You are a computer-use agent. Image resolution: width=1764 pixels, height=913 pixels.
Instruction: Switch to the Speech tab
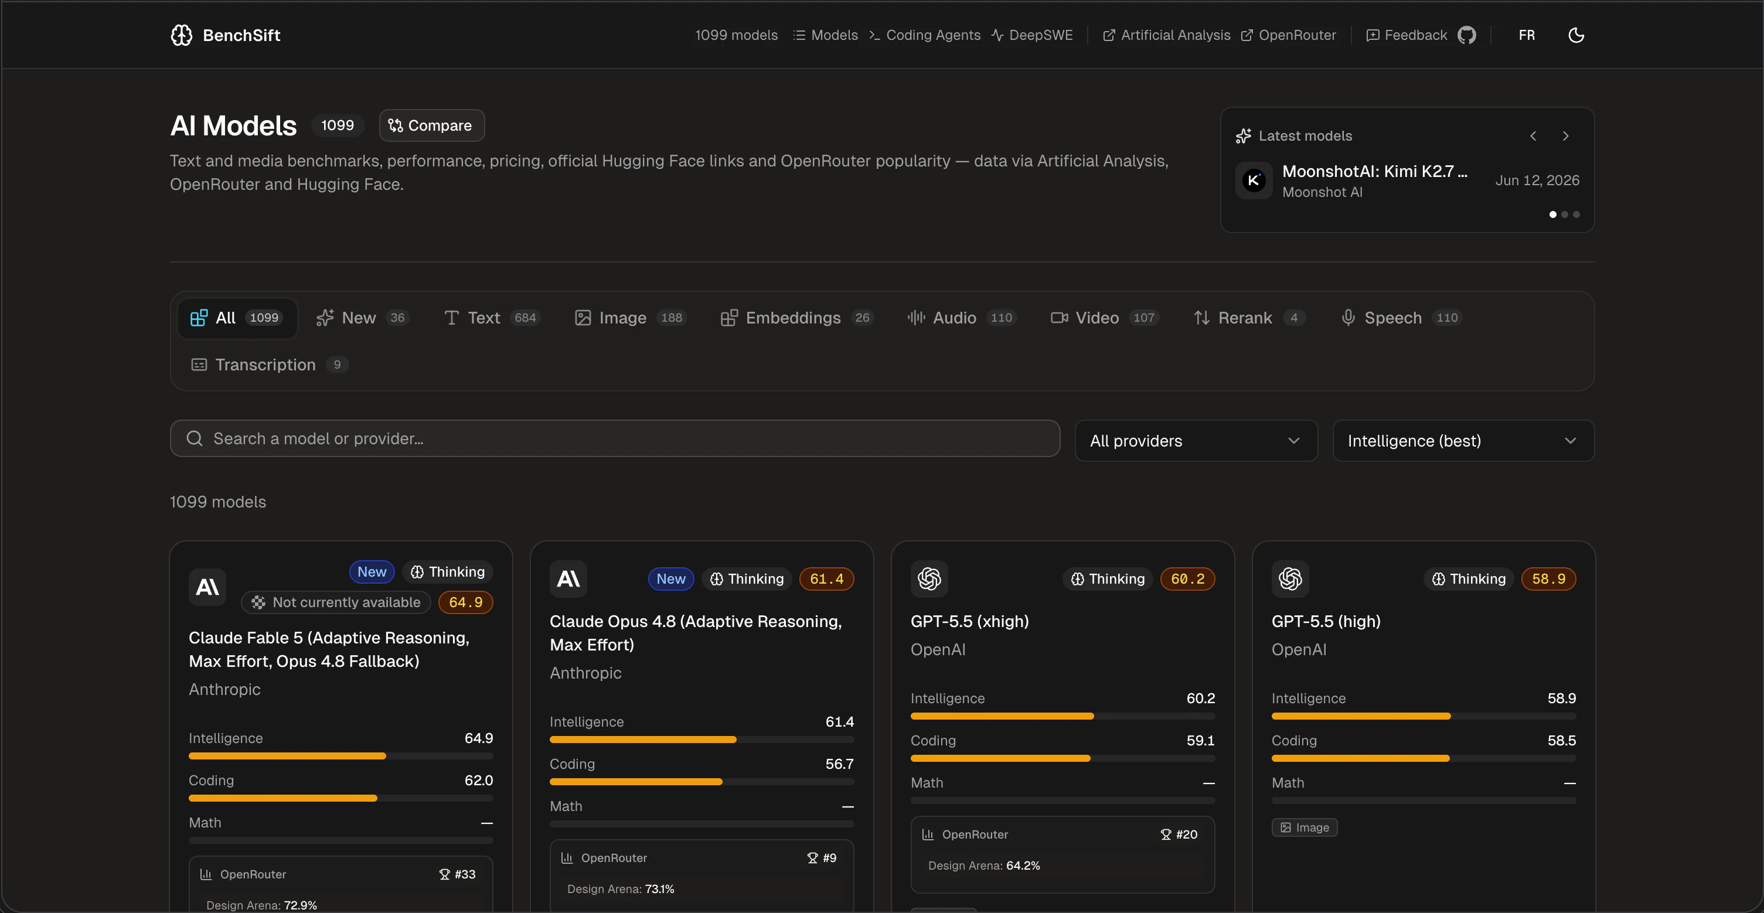[x=1402, y=318]
